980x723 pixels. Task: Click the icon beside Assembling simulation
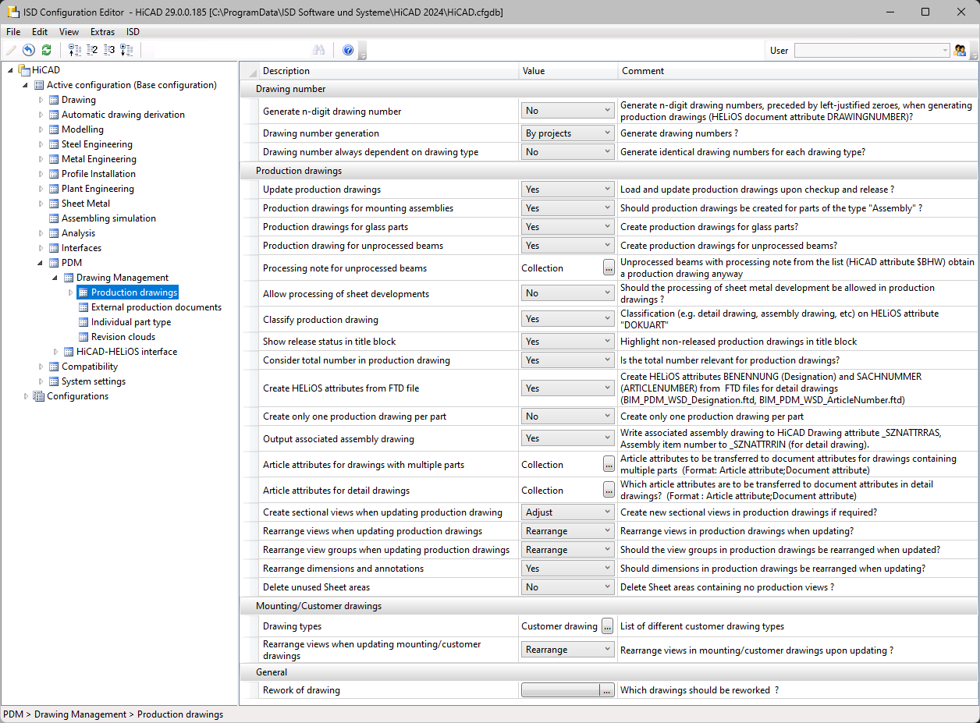[x=54, y=218]
